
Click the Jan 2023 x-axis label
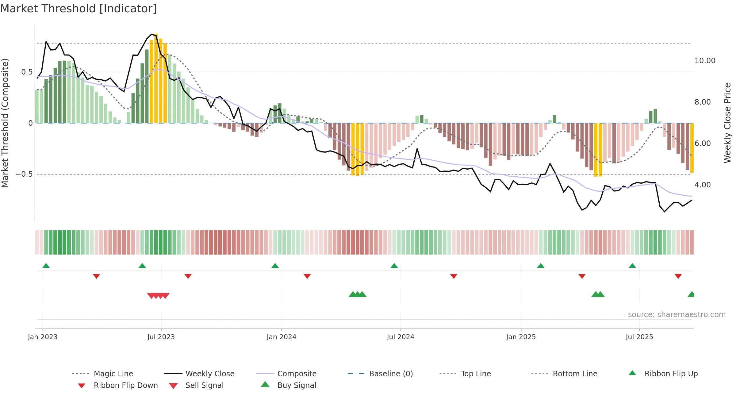(x=43, y=337)
